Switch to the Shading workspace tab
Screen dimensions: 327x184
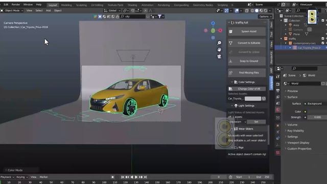click(132, 5)
